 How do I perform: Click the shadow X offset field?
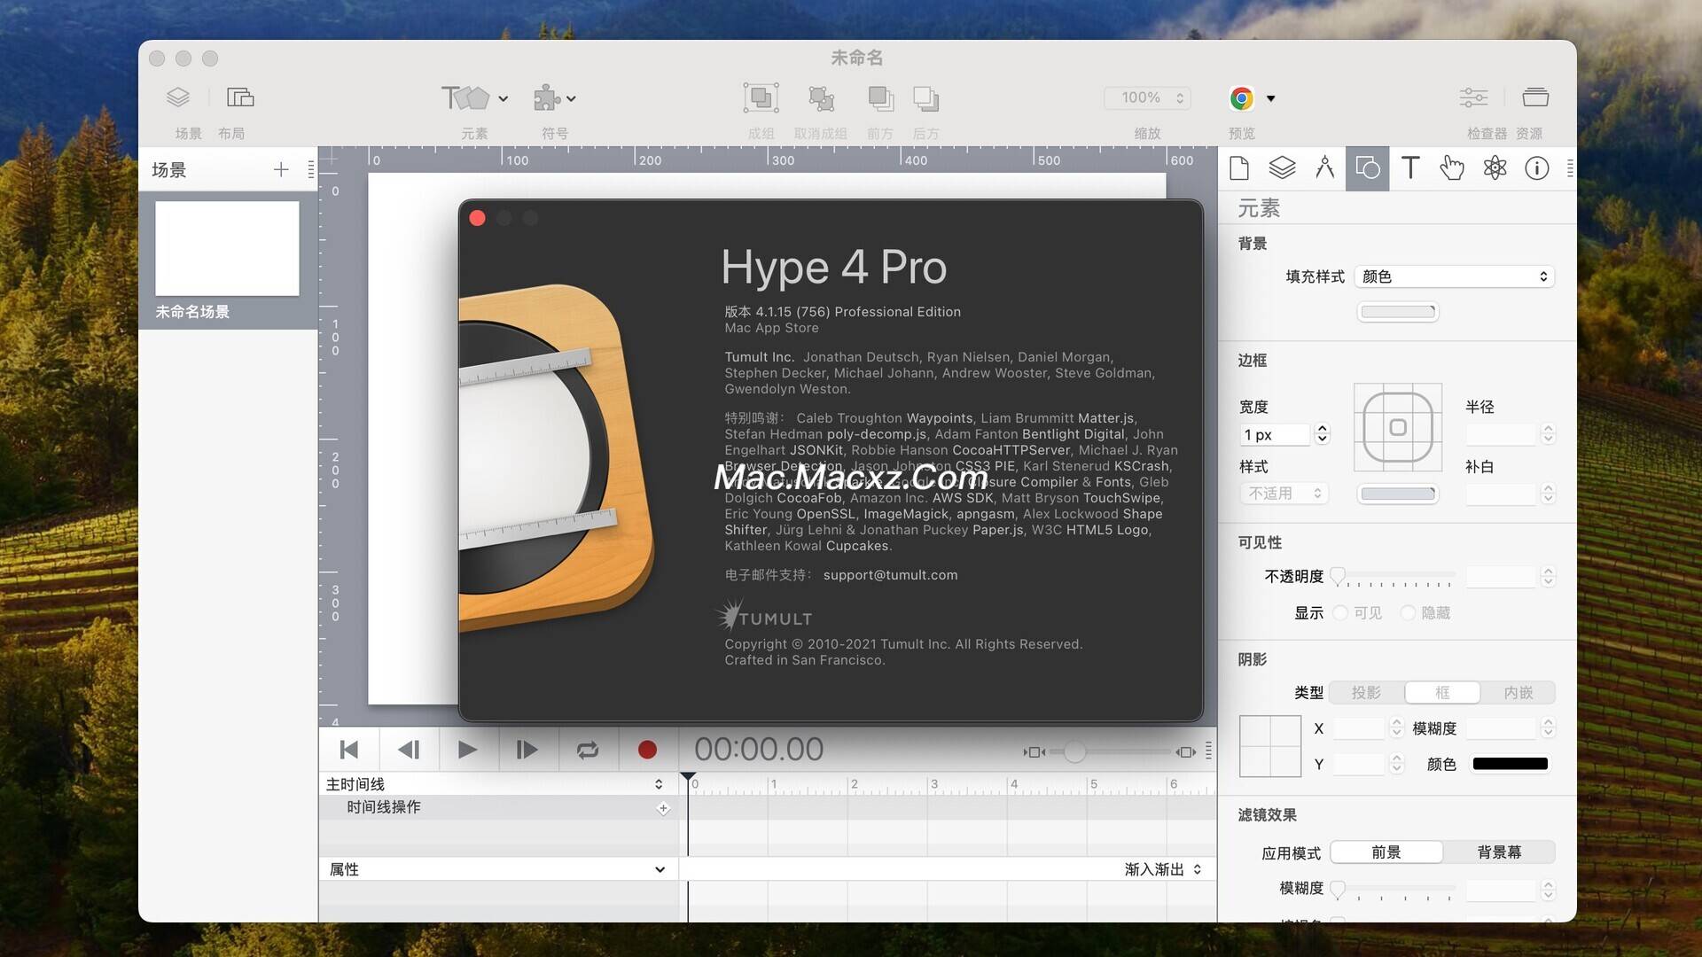pyautogui.click(x=1358, y=728)
